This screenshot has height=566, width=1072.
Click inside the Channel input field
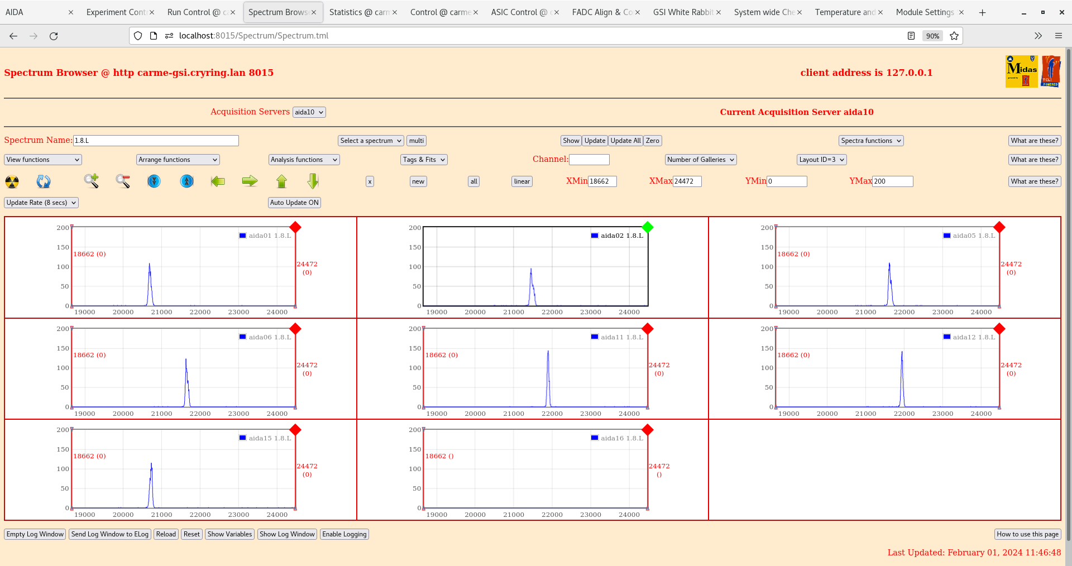point(589,160)
